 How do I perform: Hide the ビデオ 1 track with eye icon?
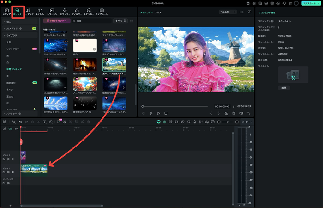[x=12, y=172]
